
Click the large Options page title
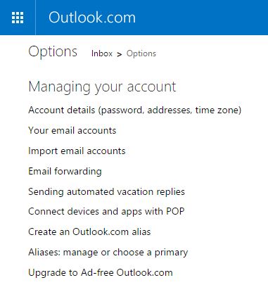click(53, 51)
